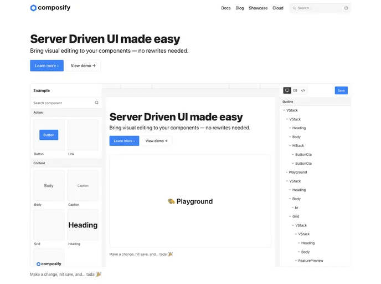Click Learn more inside the editor preview
Viewport: 381px width, 284px height.
point(124,141)
